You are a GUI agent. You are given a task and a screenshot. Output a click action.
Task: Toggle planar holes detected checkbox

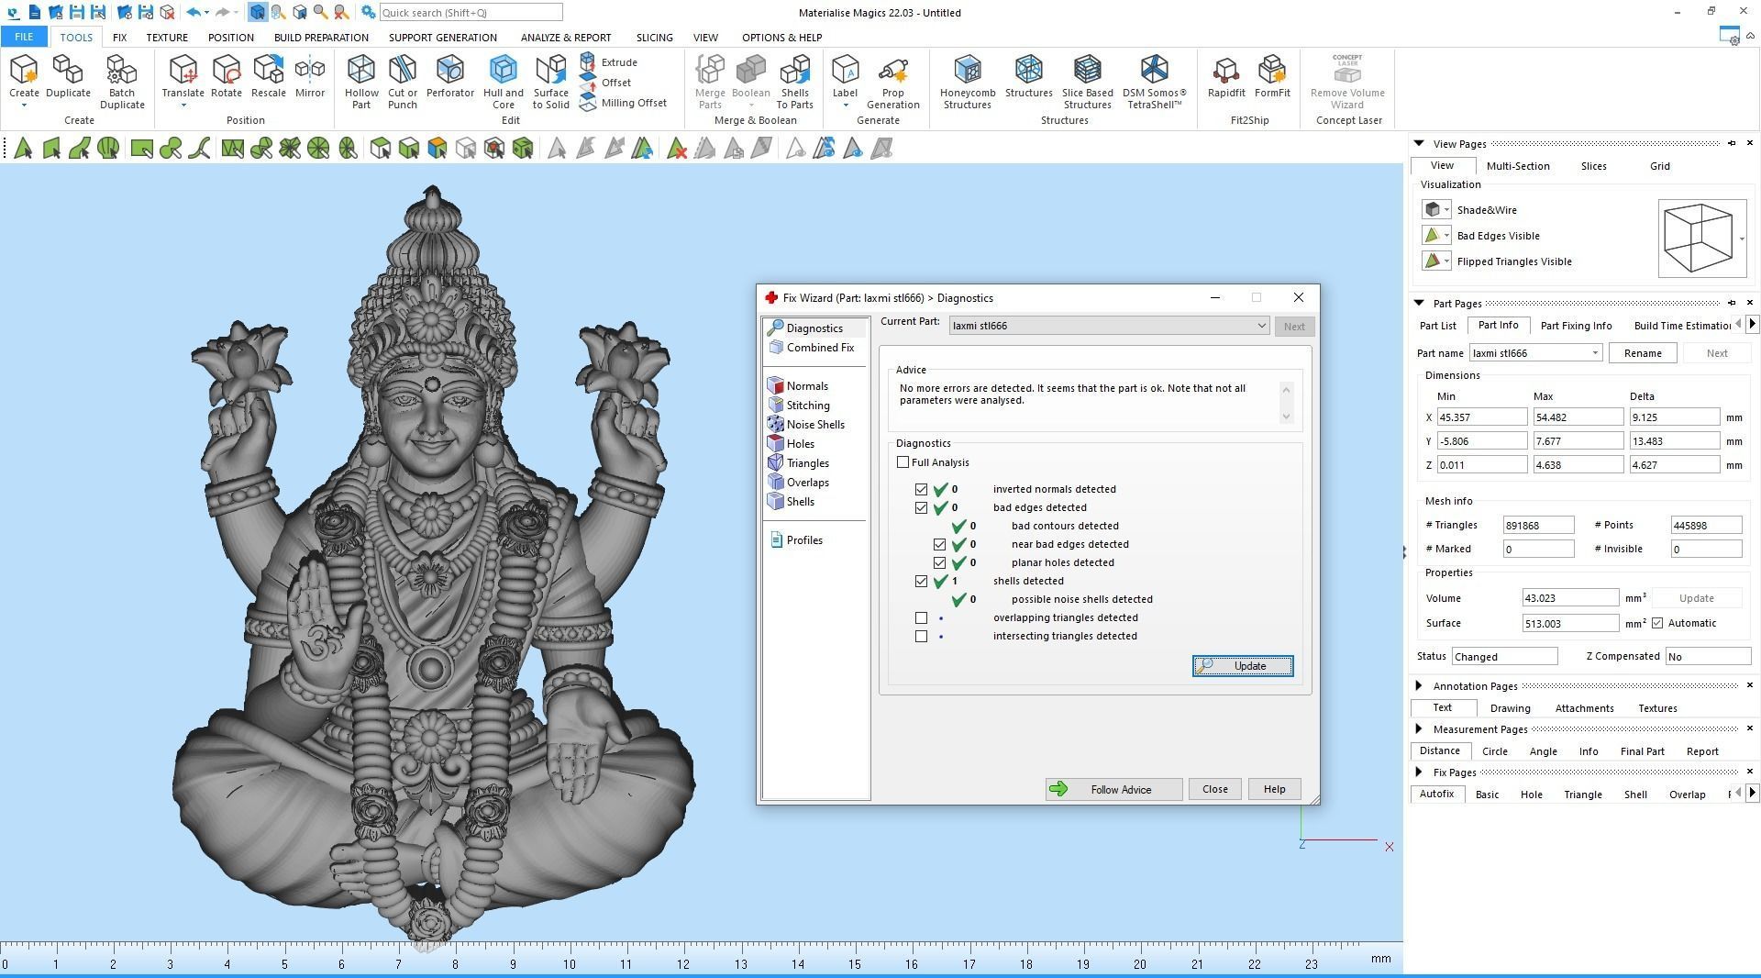tap(939, 562)
